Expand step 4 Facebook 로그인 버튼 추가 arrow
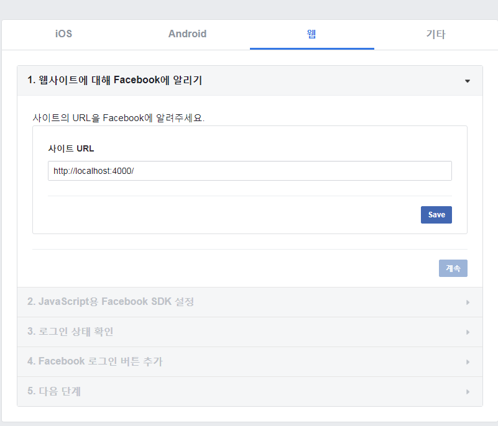This screenshot has height=426, width=498. coord(468,362)
